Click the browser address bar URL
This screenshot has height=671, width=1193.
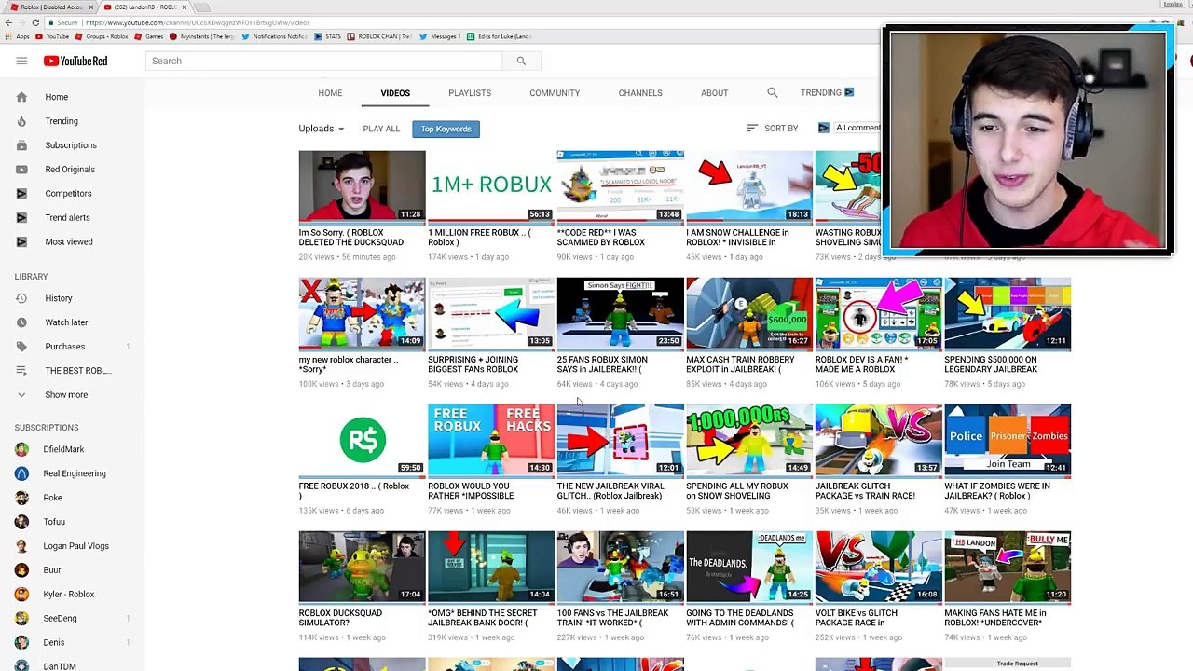pyautogui.click(x=198, y=22)
